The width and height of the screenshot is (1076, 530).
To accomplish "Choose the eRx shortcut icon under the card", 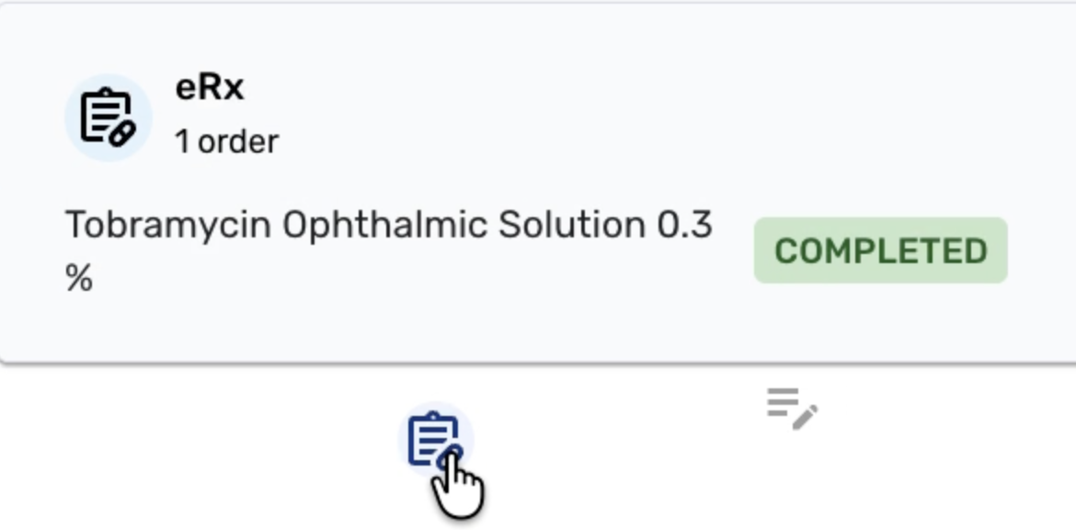I will point(435,442).
